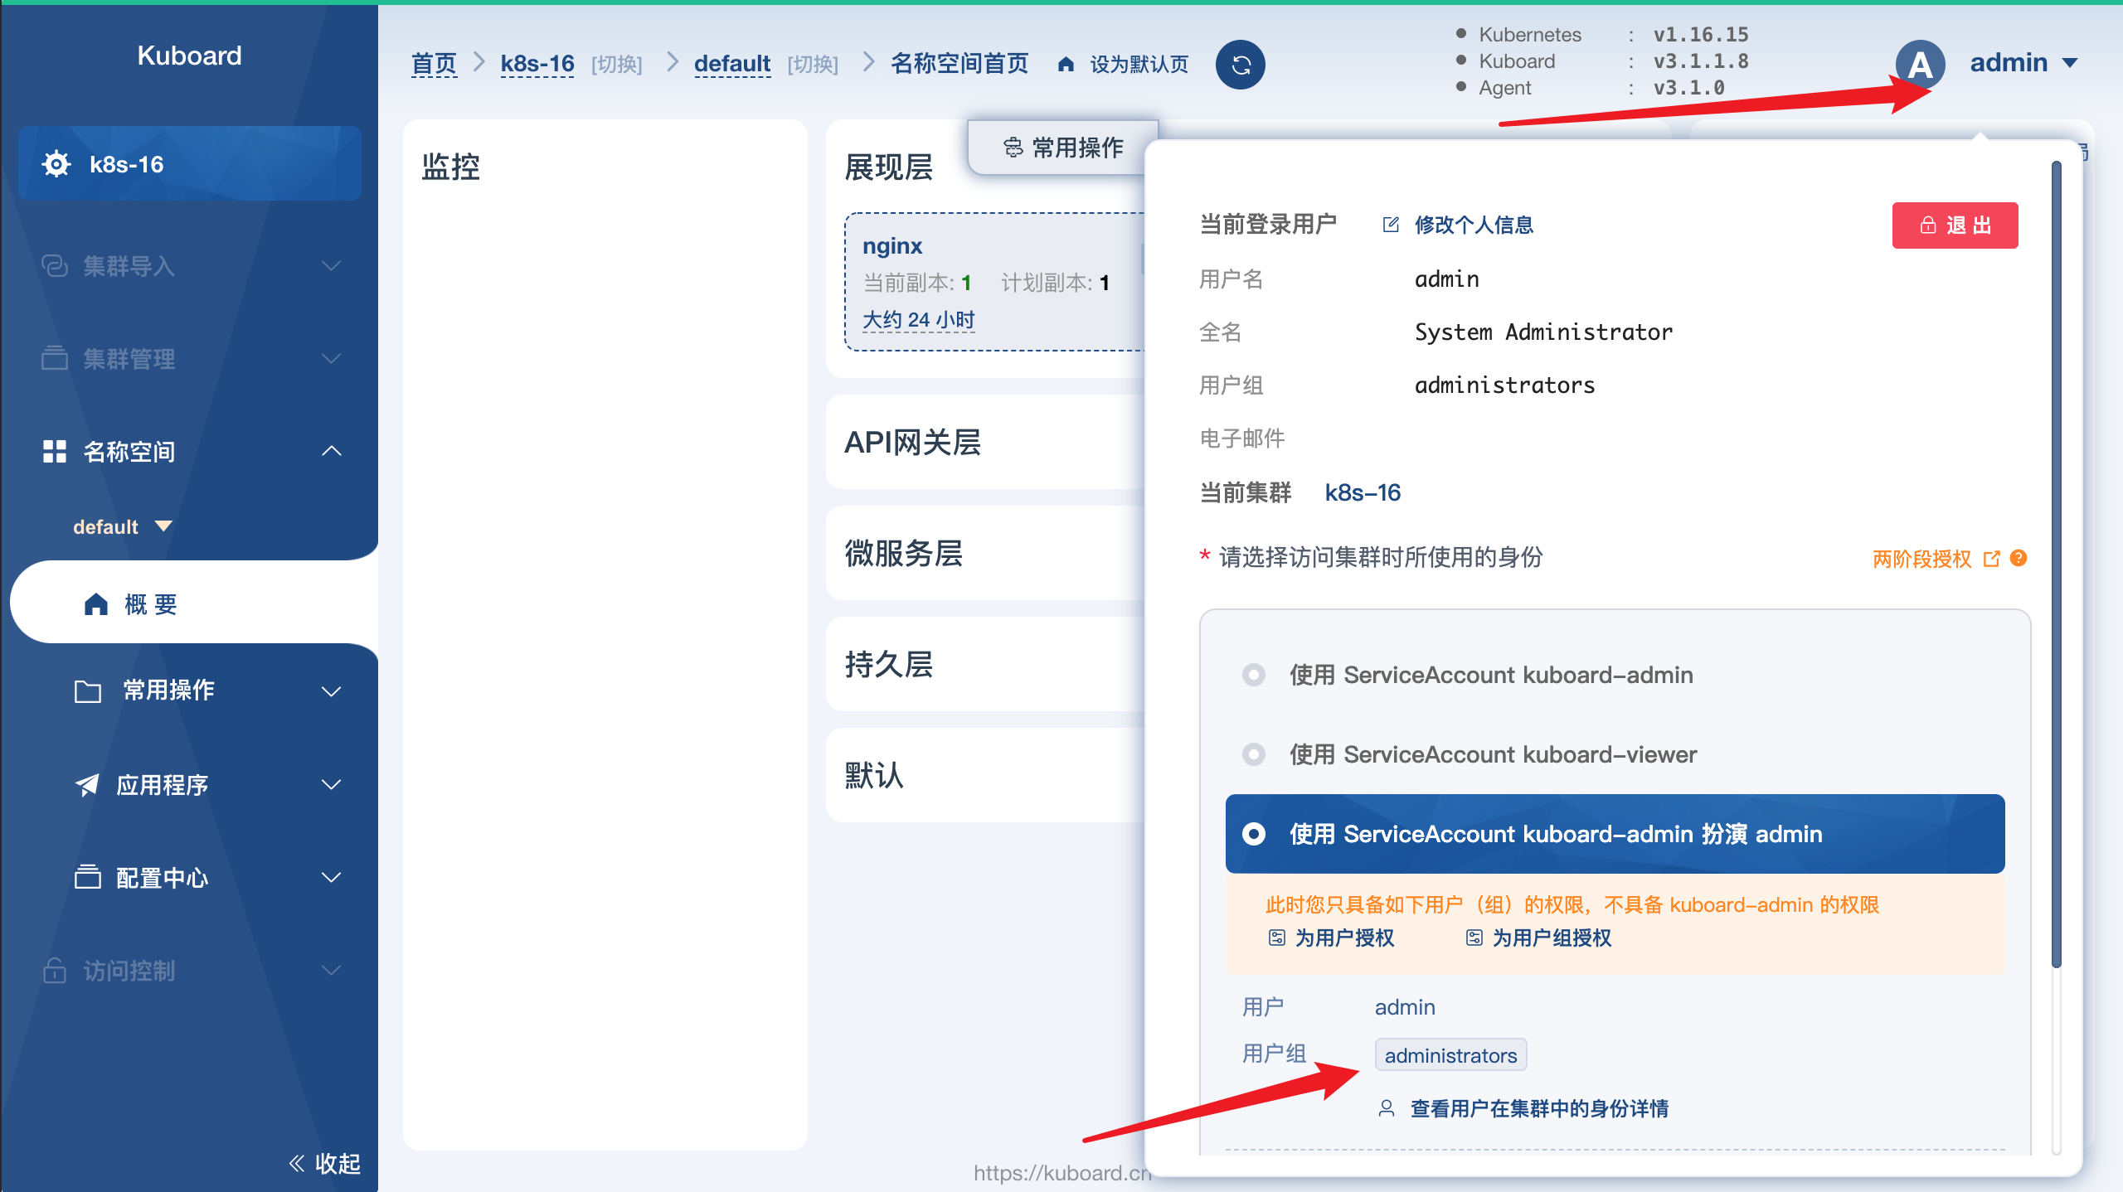
Task: Expand the 访问控制 sidebar chevron
Action: tap(332, 970)
